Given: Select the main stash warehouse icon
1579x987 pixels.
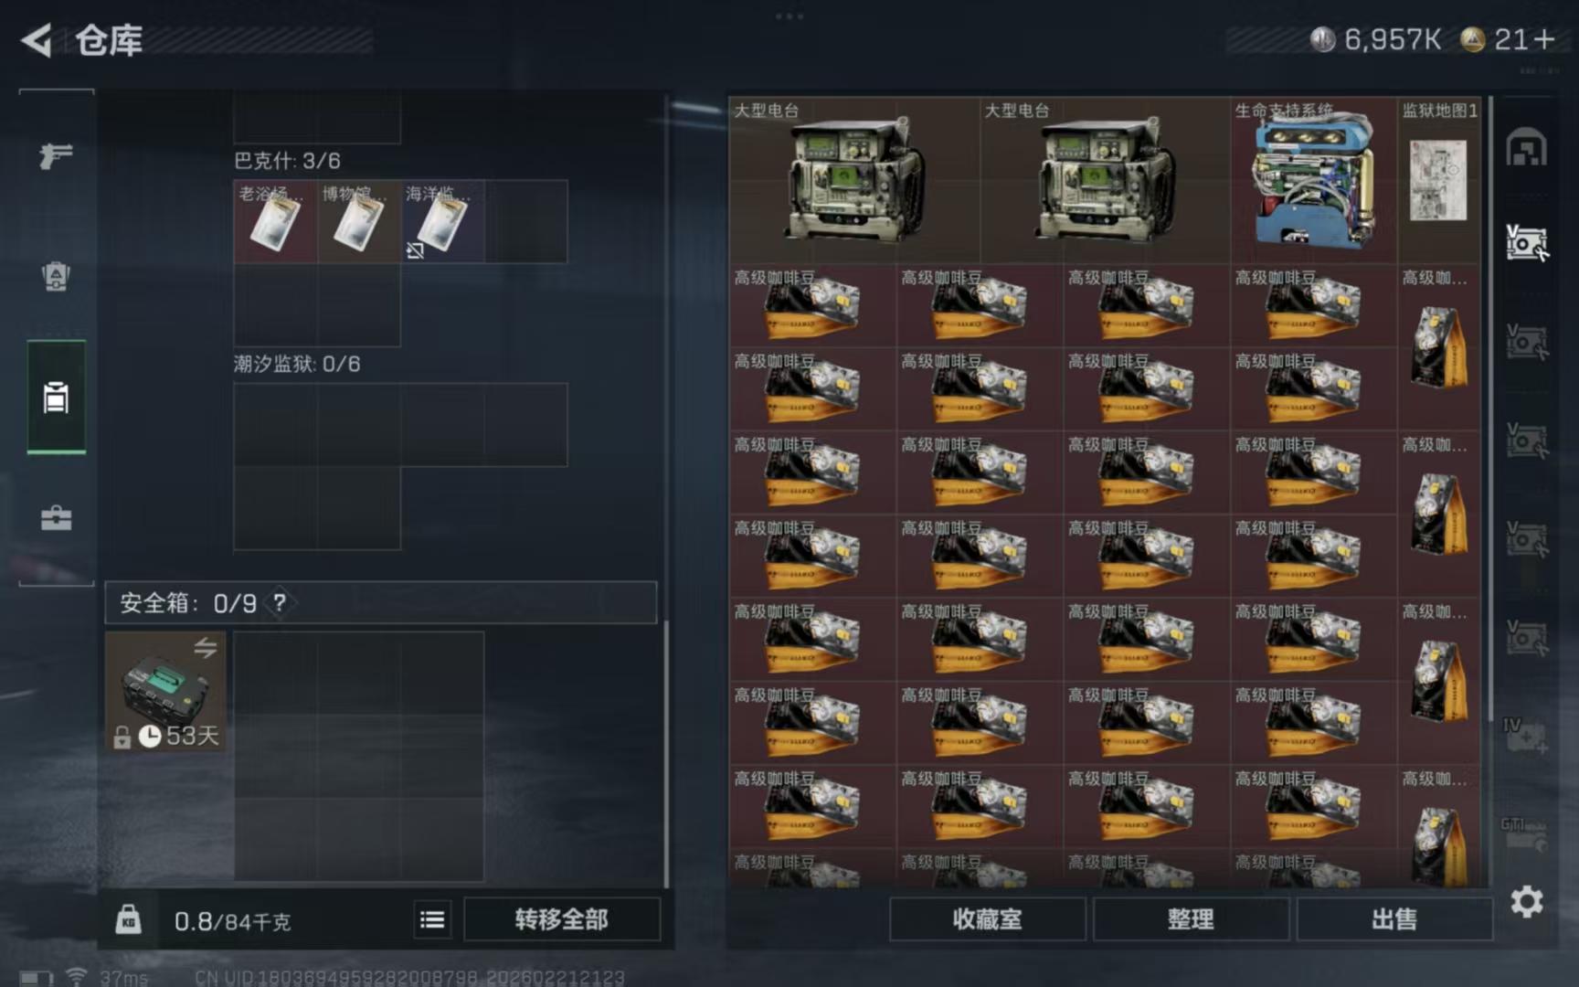Looking at the screenshot, I should [1526, 148].
